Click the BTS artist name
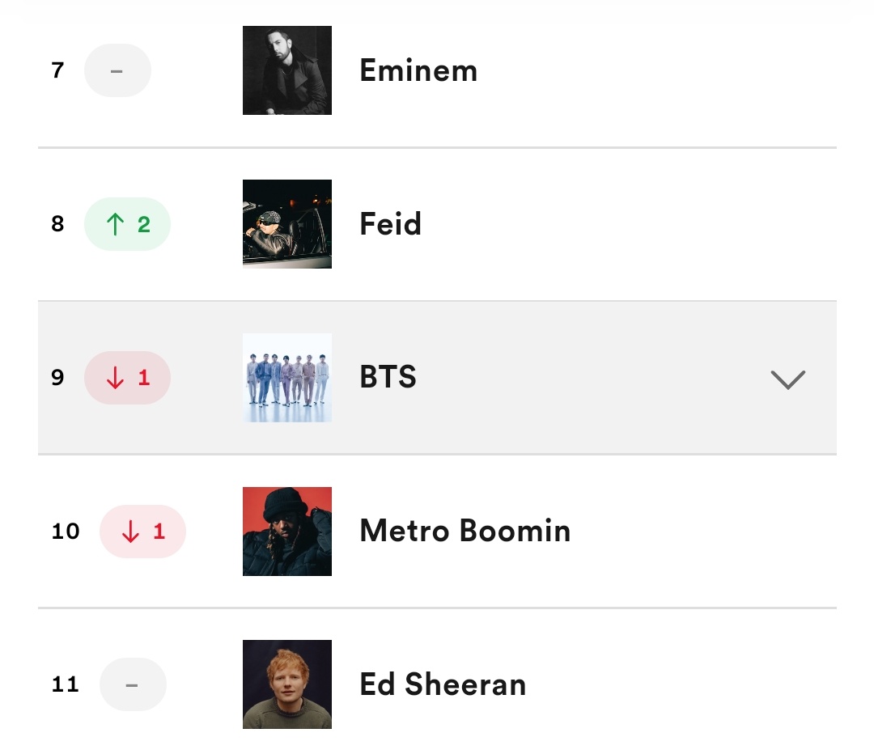This screenshot has height=754, width=874. coord(388,377)
